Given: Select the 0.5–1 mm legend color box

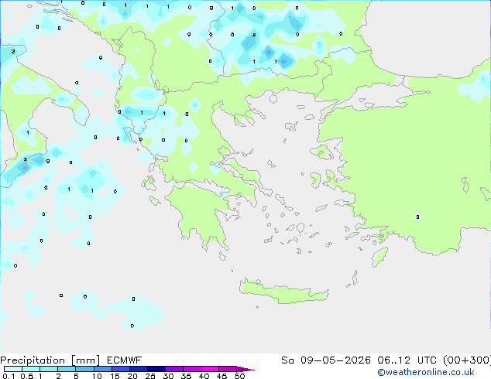Looking at the screenshot, I should [x=31, y=369].
